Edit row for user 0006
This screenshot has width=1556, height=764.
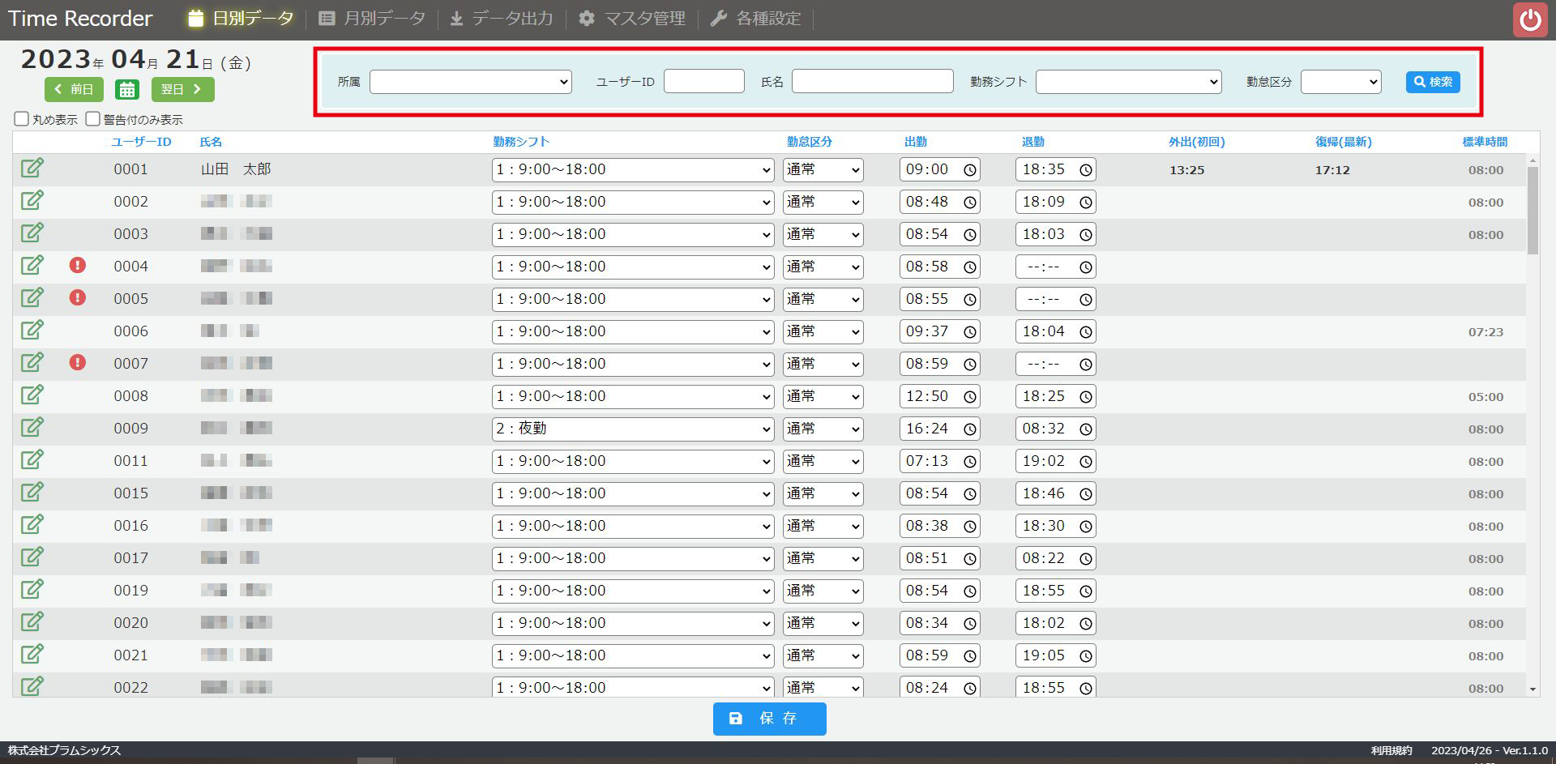pos(32,331)
